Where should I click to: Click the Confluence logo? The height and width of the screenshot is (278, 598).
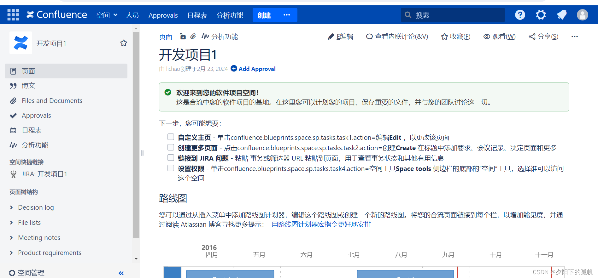pos(57,14)
